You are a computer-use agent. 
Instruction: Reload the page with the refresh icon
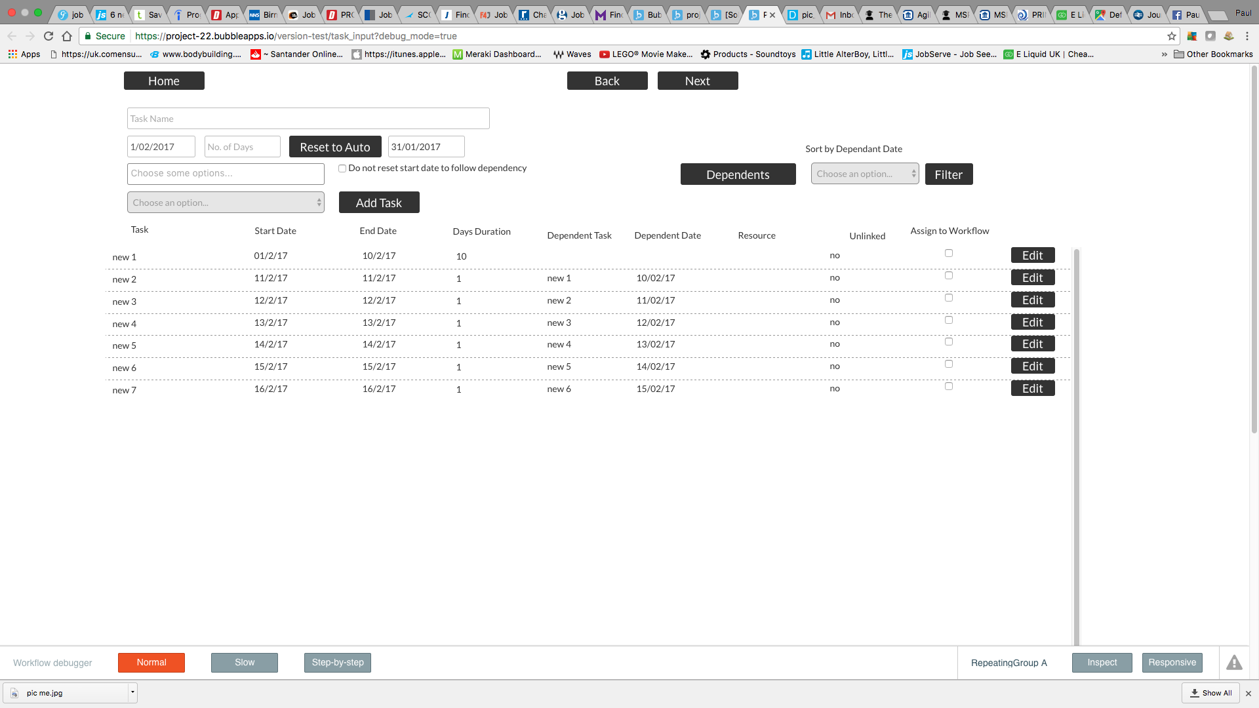[x=49, y=36]
